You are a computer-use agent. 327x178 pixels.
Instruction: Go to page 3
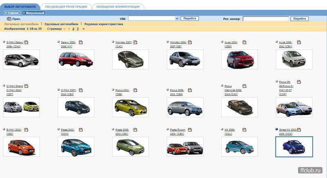coord(78,29)
